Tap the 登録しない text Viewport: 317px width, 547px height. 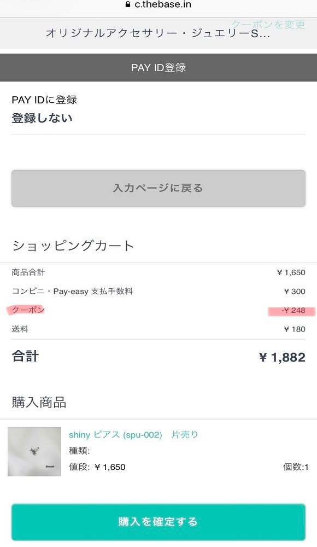click(42, 118)
